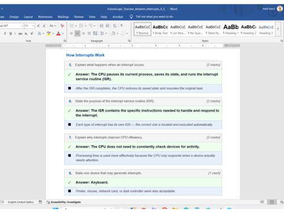Open Paragraph dialog launcher

point(129,41)
